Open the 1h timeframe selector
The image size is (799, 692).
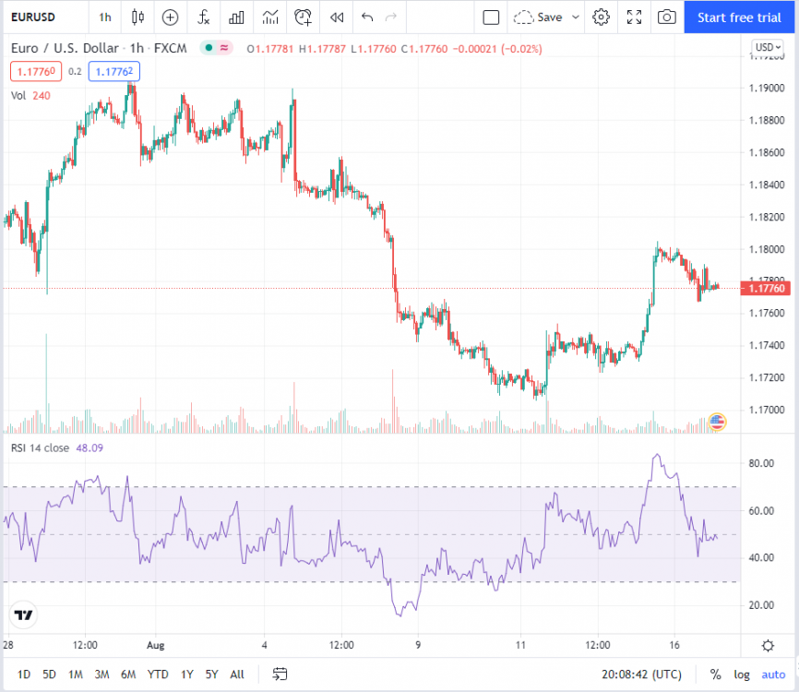pyautogui.click(x=104, y=17)
